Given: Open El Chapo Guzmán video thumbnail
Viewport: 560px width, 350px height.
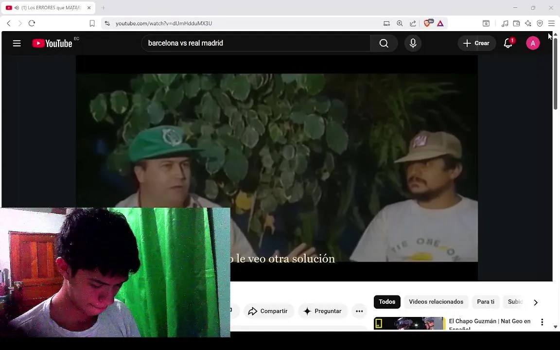Looking at the screenshot, I should 410,323.
